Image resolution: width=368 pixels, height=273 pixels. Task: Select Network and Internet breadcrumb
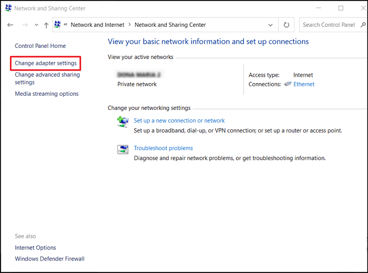(97, 25)
